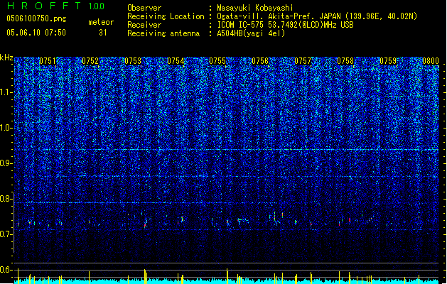Click the 0759 time marker
The height and width of the screenshot is (284, 447).
click(x=388, y=61)
